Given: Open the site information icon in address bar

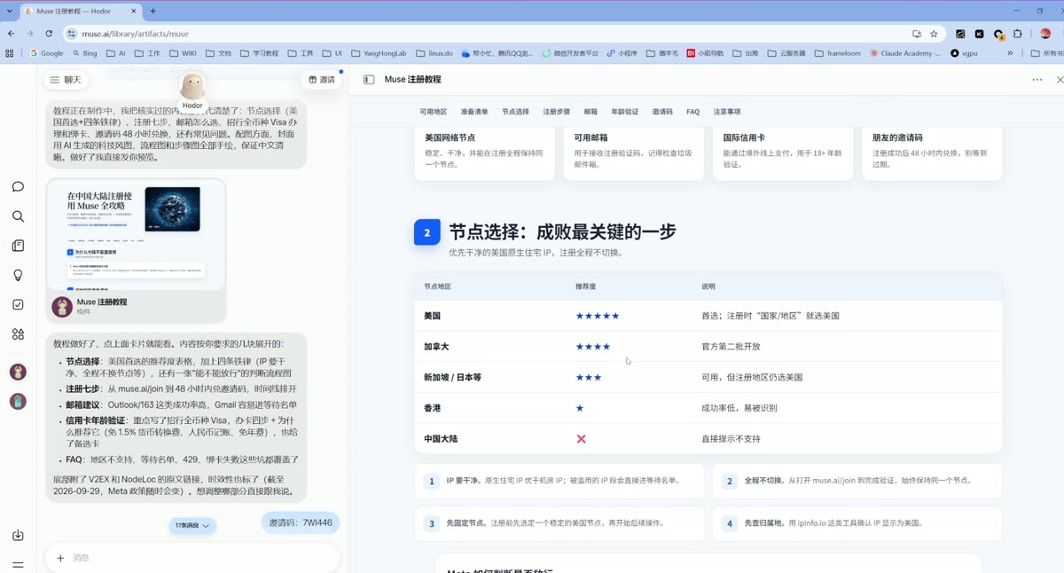Looking at the screenshot, I should click(72, 34).
